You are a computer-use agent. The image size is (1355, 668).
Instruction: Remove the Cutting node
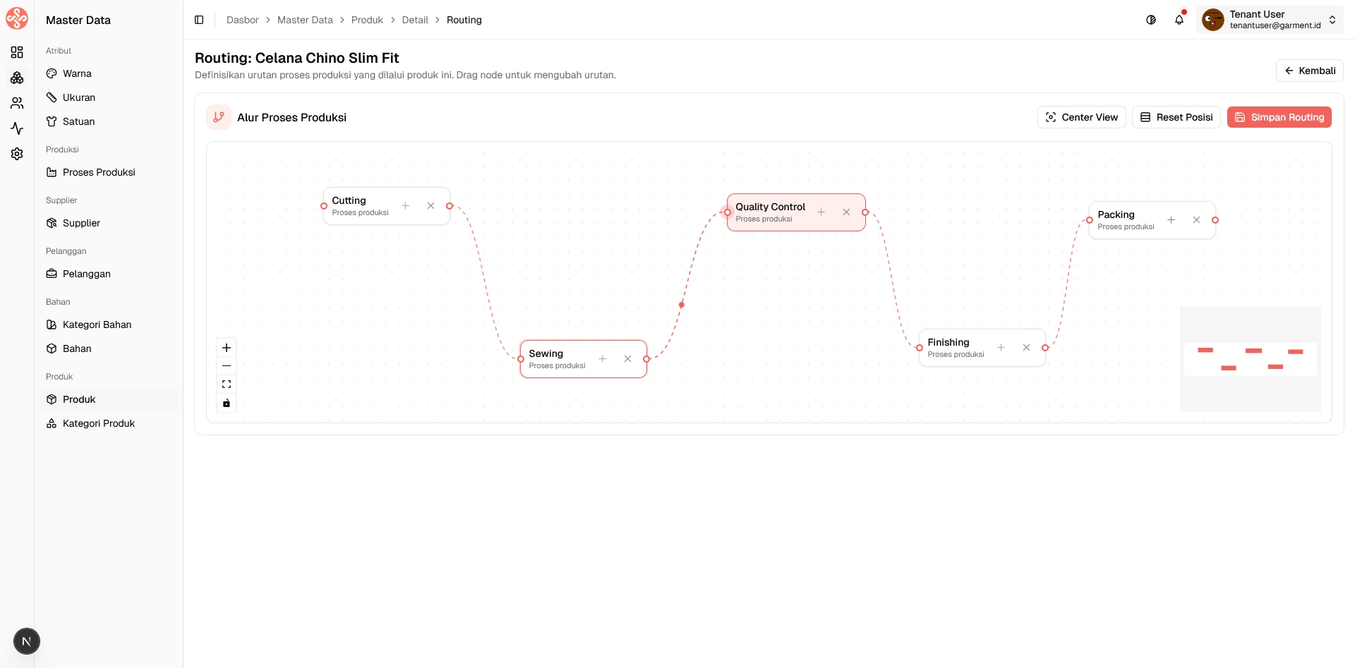tap(430, 206)
